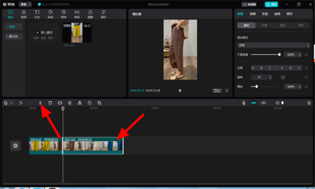Play the preview video

coord(180,91)
